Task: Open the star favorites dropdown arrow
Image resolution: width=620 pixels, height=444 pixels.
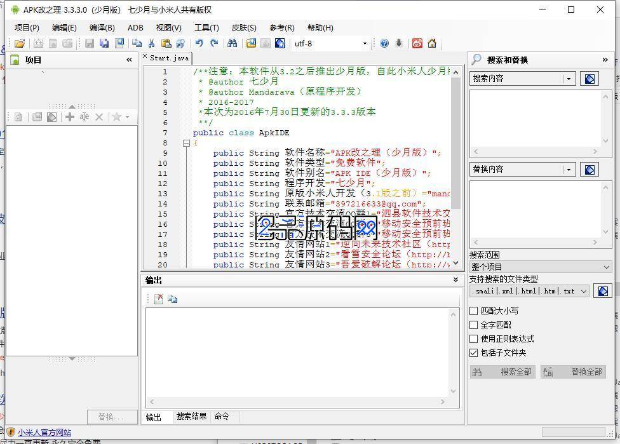Action: [127, 117]
